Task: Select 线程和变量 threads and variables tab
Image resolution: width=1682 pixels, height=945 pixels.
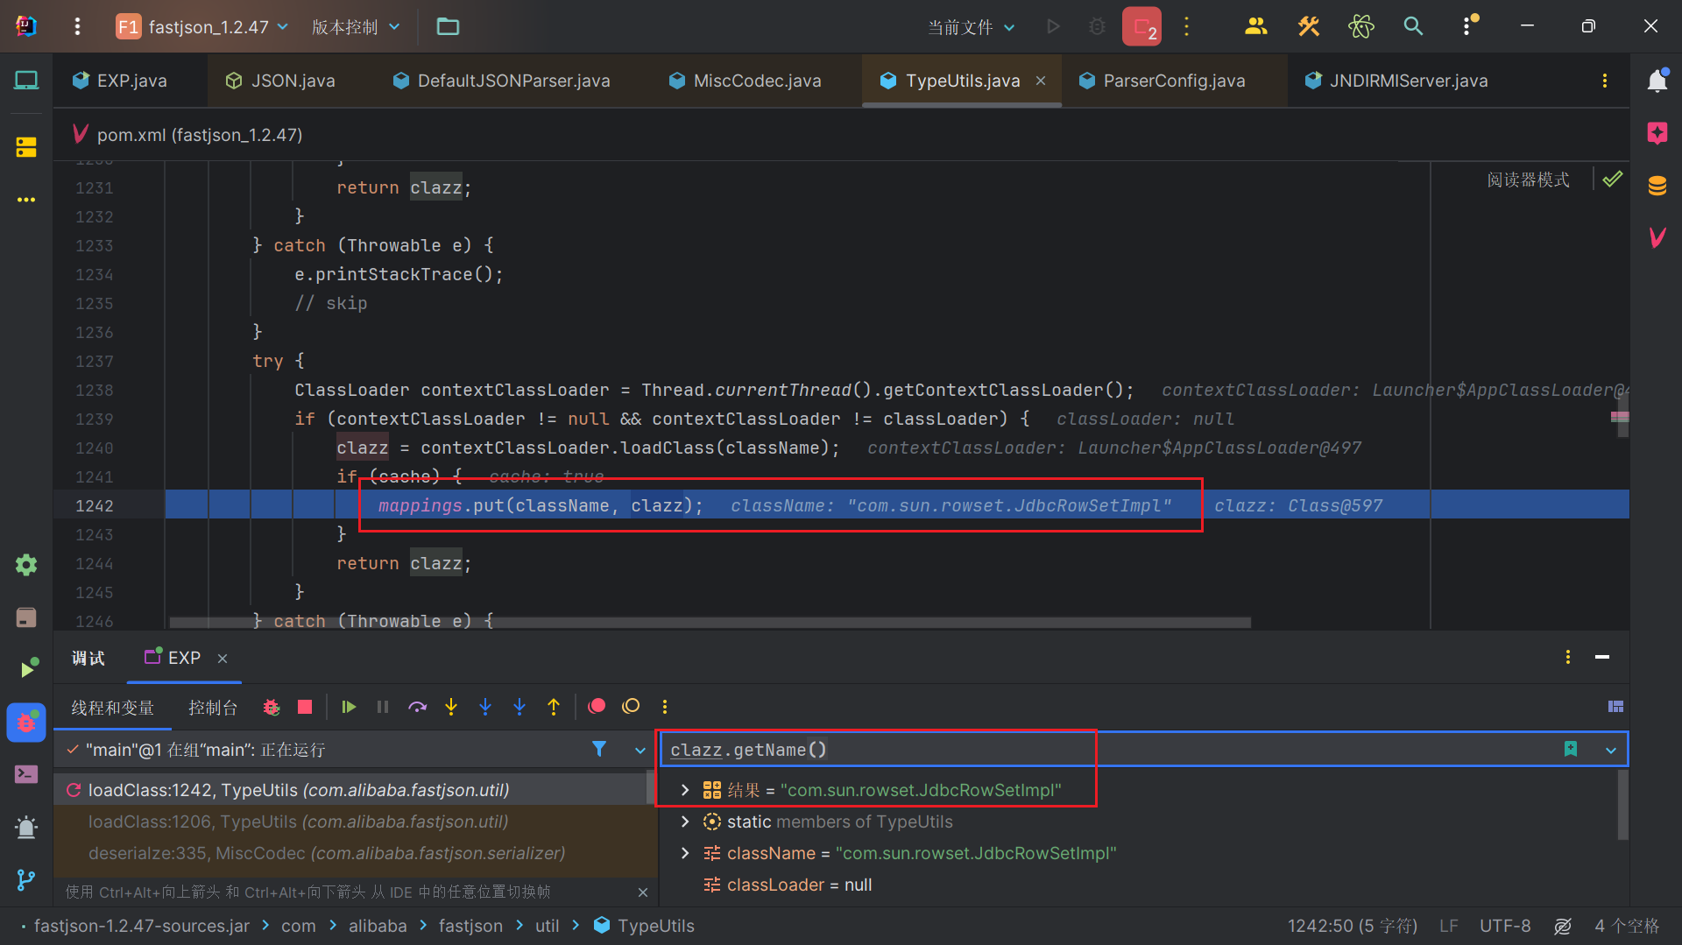Action: point(112,707)
